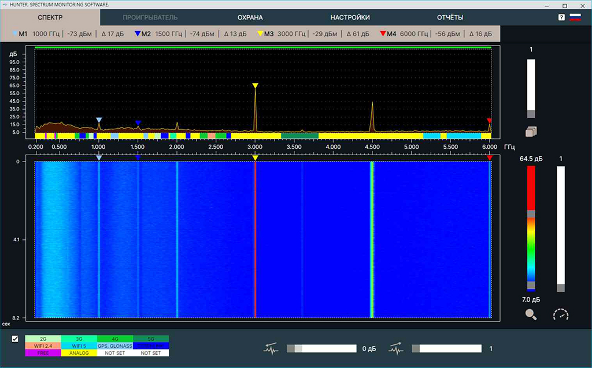
Task: Click the lower gray handle on color scale
Action: coord(531,285)
